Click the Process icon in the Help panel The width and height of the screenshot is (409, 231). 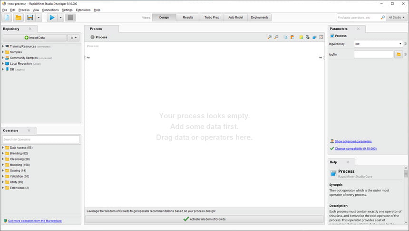tap(333, 173)
